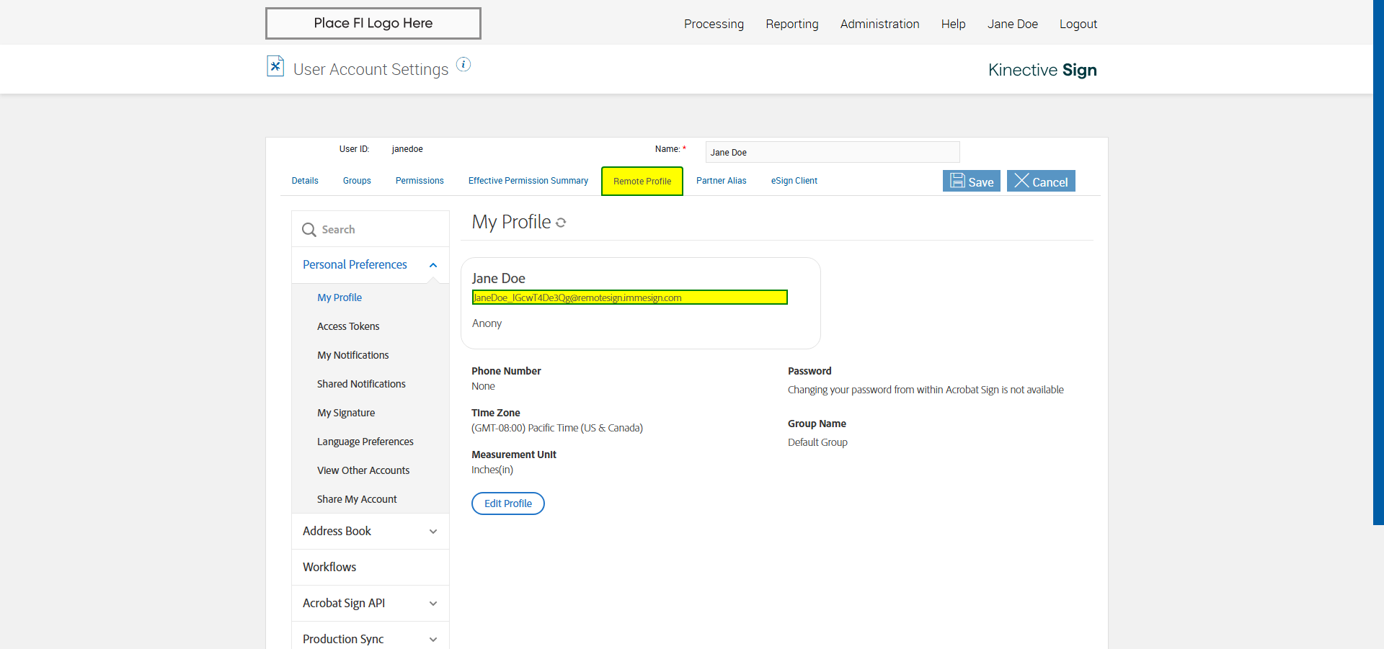The width and height of the screenshot is (1384, 649).
Task: Switch to the eSign Client tab
Action: click(x=794, y=181)
